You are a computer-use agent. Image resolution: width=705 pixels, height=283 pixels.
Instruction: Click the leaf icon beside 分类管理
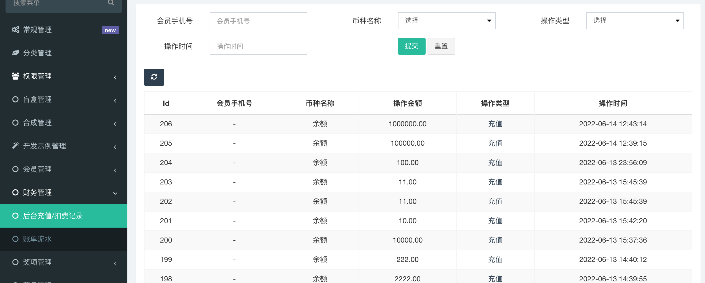16,53
